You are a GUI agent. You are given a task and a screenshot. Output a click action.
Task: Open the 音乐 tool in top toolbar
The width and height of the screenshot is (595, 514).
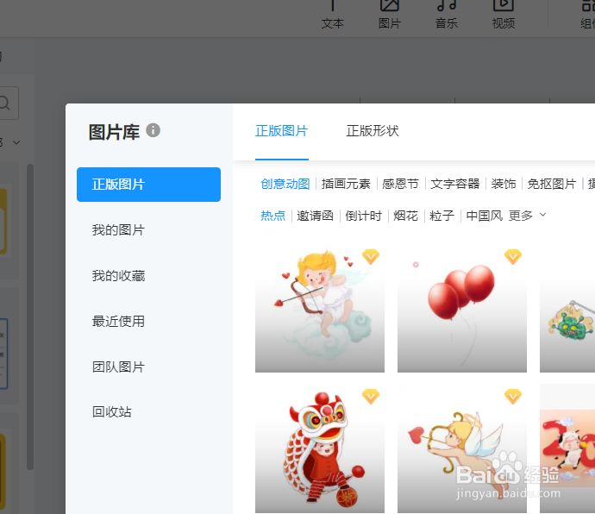447,15
